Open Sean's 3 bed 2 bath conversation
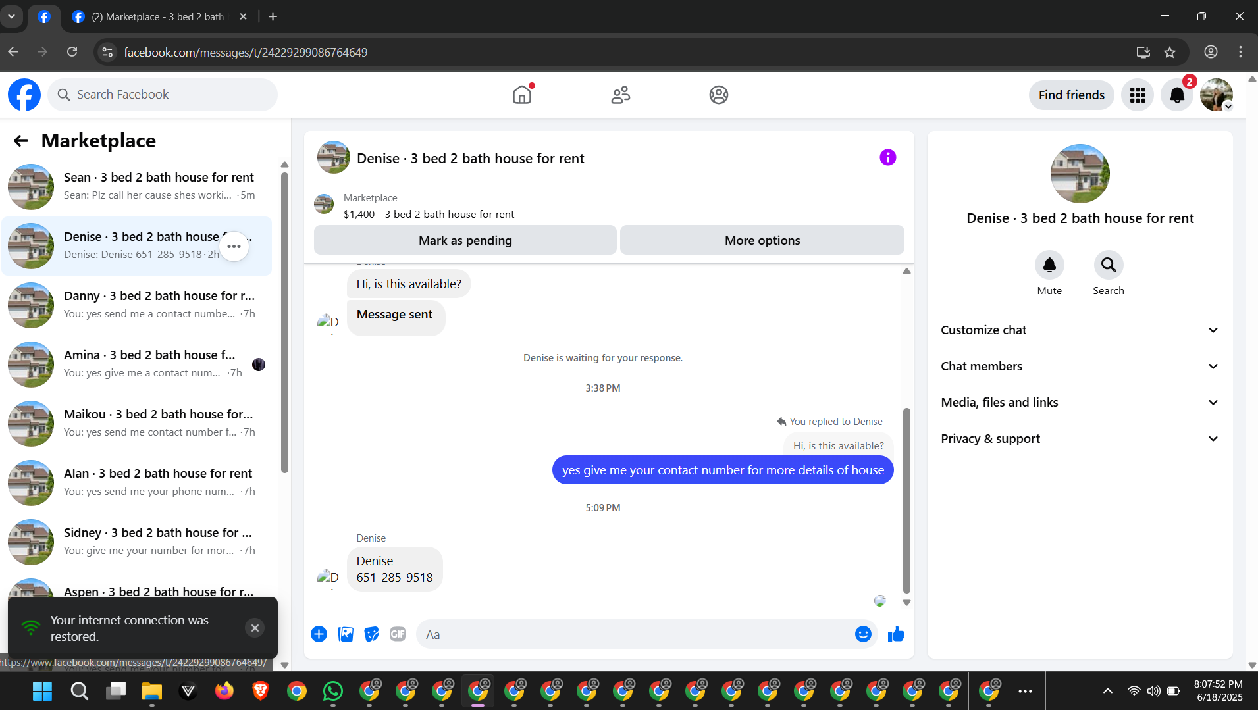The height and width of the screenshot is (710, 1258). point(137,187)
